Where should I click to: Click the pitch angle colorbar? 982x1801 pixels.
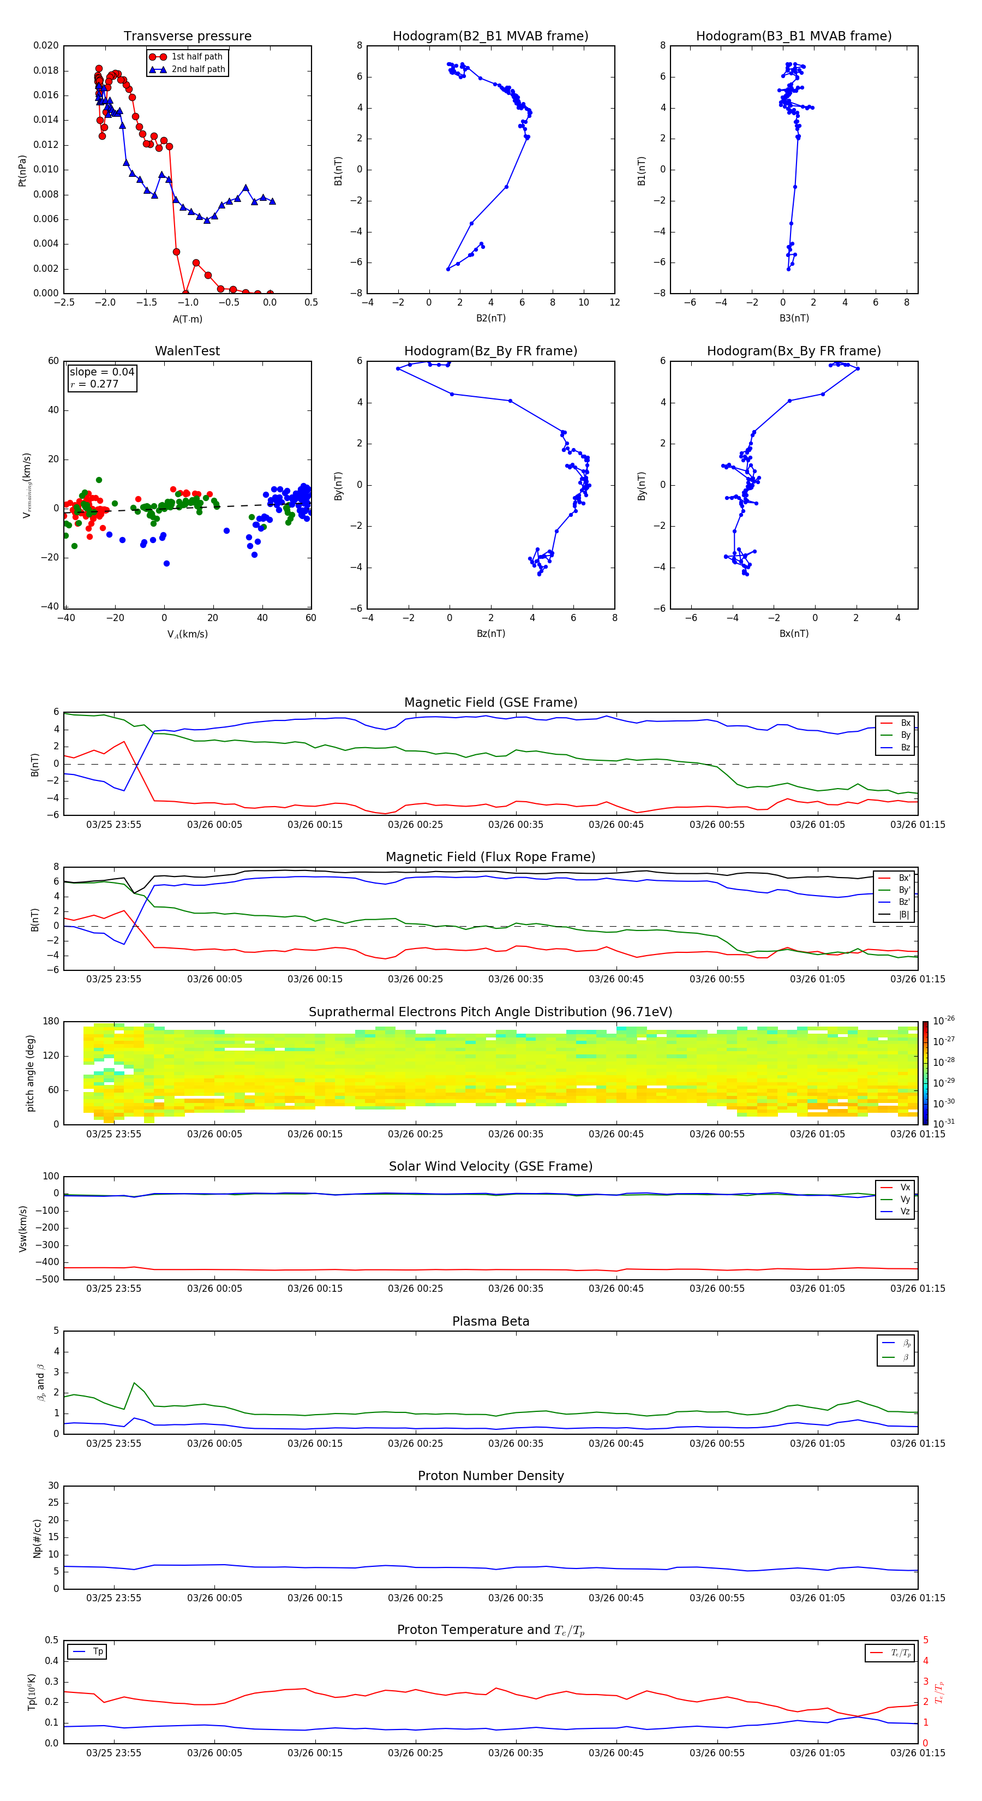click(x=925, y=1073)
